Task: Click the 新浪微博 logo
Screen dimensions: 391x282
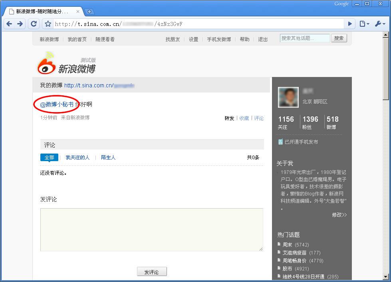Action: (x=66, y=63)
